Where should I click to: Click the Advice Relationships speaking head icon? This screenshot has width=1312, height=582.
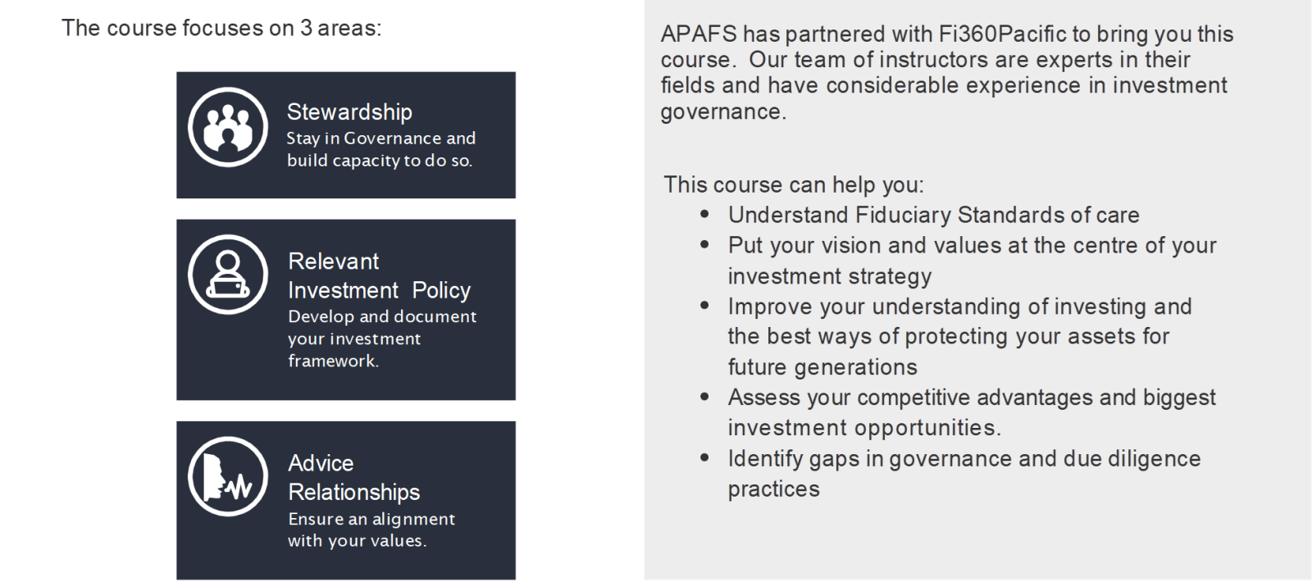click(227, 476)
